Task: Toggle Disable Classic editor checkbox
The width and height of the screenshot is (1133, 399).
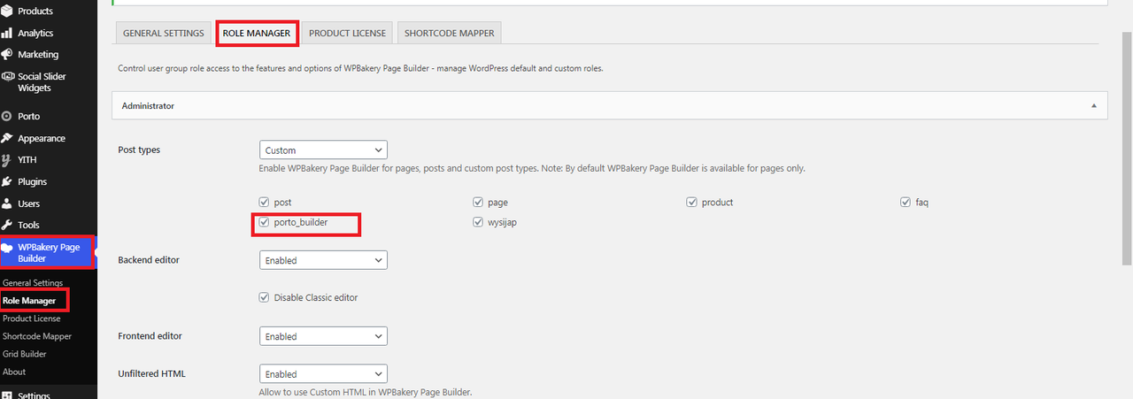Action: pyautogui.click(x=265, y=297)
